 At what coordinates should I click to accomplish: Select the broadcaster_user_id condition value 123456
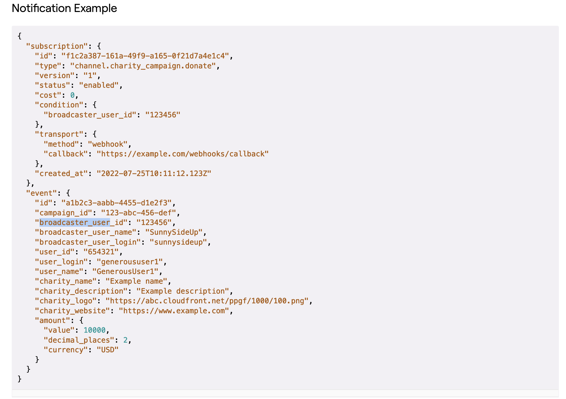pos(163,114)
